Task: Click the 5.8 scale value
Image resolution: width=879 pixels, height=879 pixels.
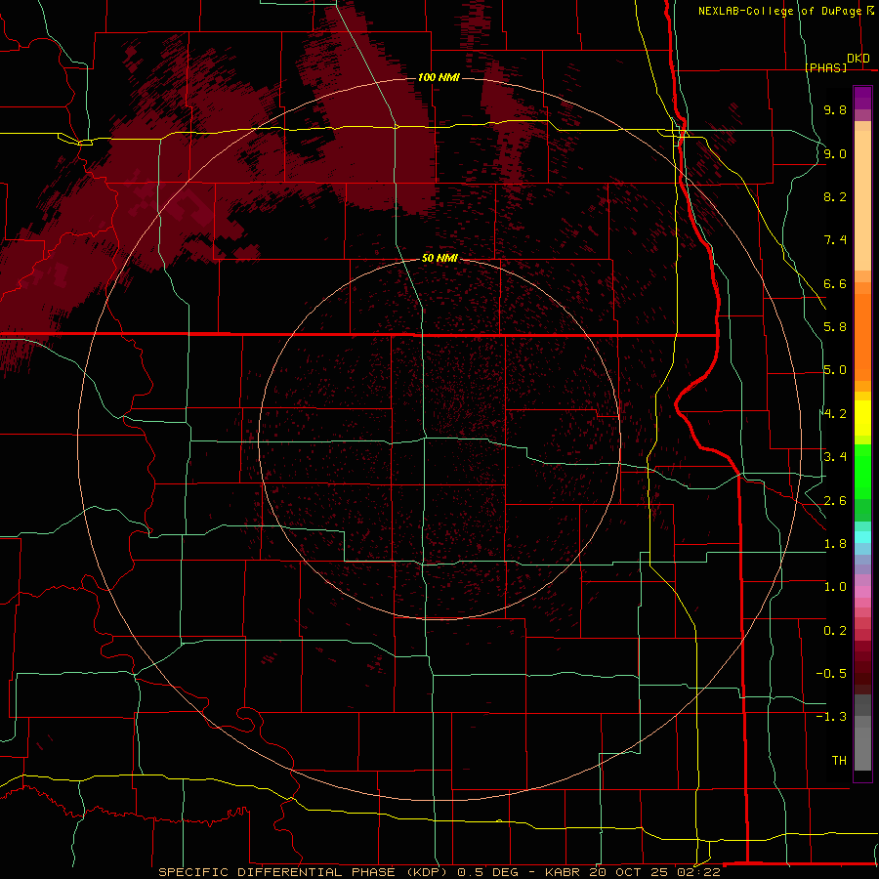Action: [835, 327]
